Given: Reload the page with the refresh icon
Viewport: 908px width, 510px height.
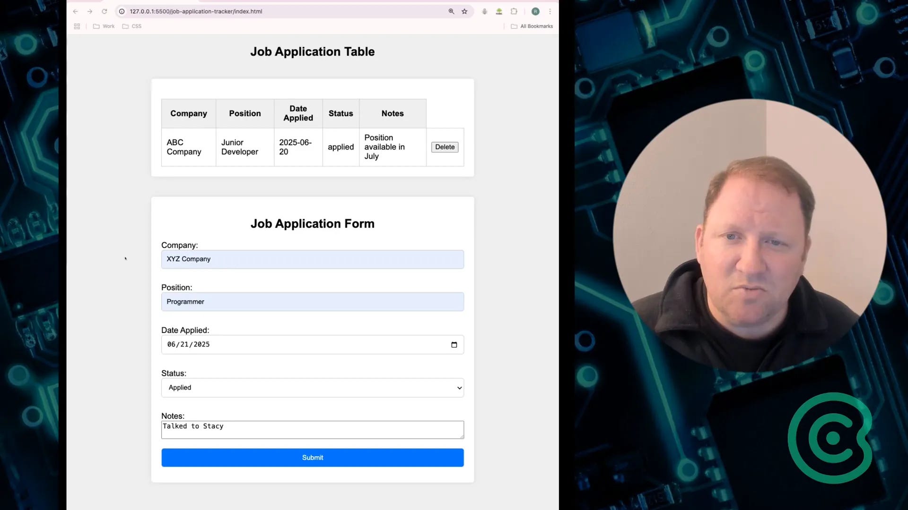Looking at the screenshot, I should click(x=105, y=11).
